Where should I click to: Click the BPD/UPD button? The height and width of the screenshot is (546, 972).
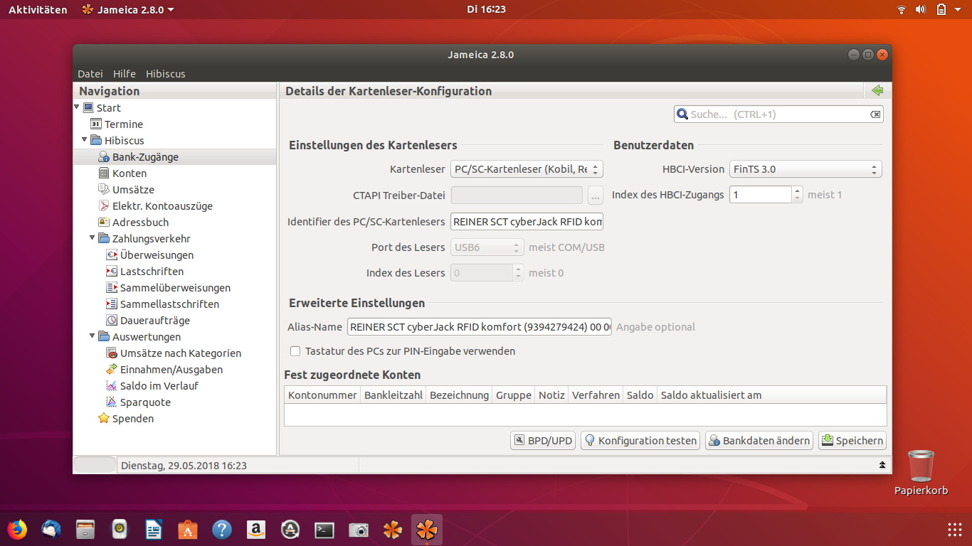(x=543, y=441)
